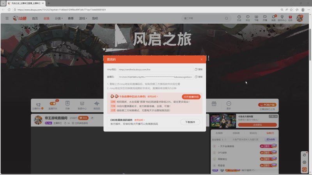Open browser profile icon
Image resolution: width=312 pixels, height=175 pixels.
click(x=303, y=9)
